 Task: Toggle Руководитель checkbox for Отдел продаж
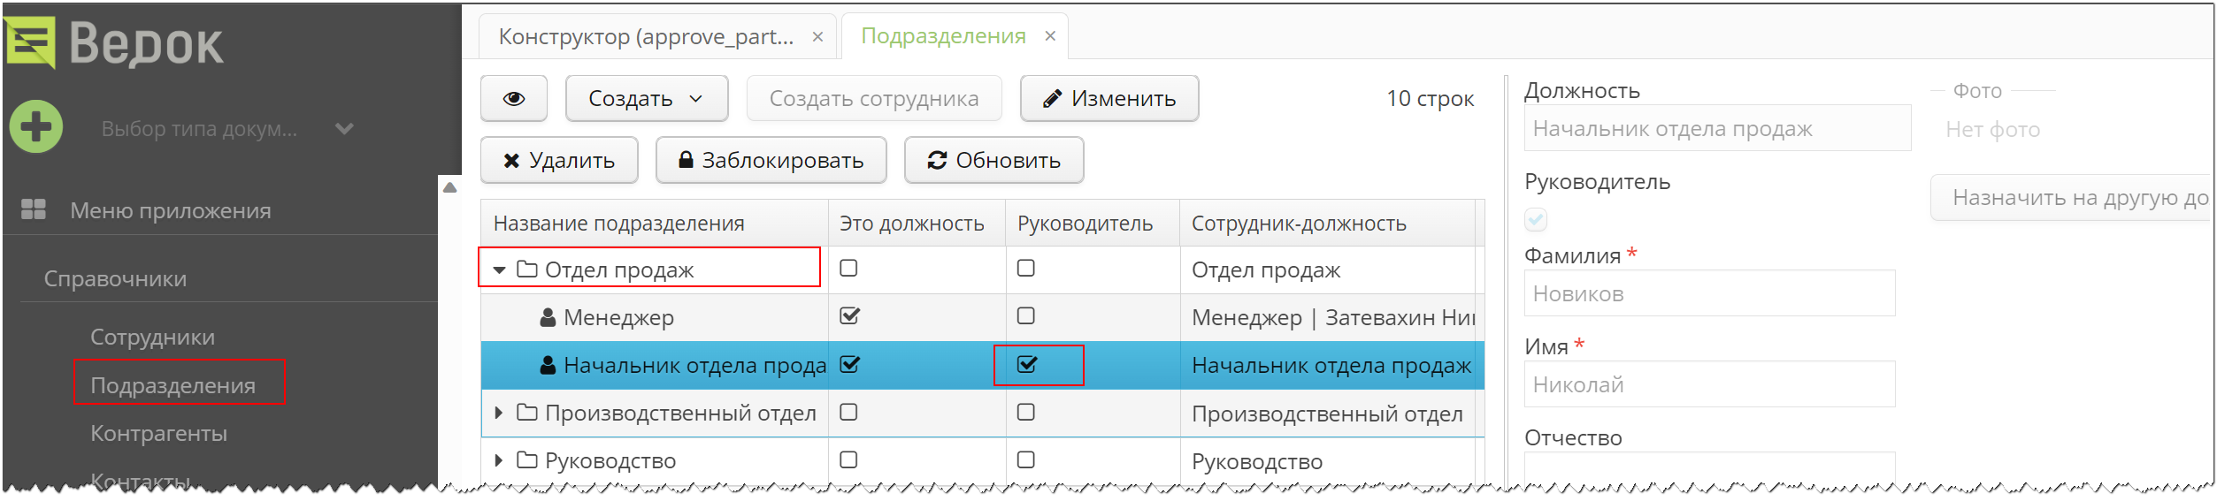[x=1026, y=268]
